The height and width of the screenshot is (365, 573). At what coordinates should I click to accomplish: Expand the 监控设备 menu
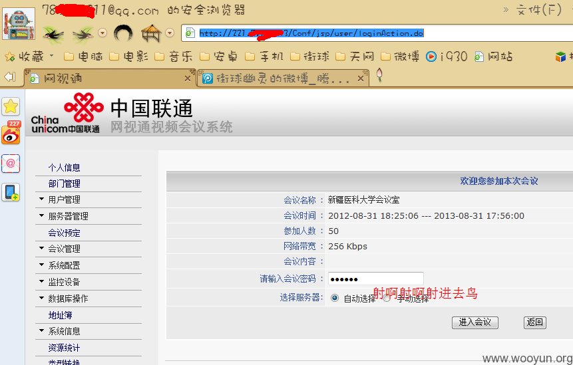pyautogui.click(x=65, y=282)
